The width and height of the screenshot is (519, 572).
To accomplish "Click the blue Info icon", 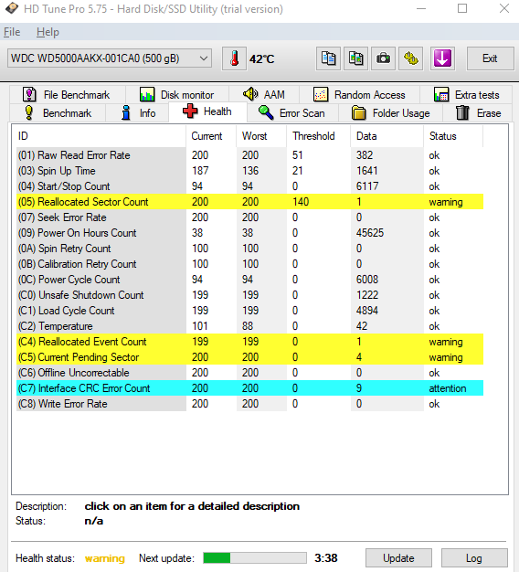I will (x=126, y=112).
